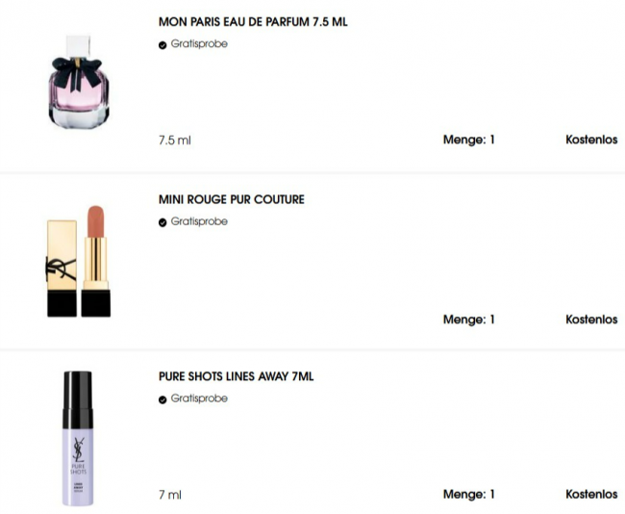Viewport: 625px width, 514px height.
Task: Open the Pure Shots Lines Away 7ML title
Action: [236, 376]
